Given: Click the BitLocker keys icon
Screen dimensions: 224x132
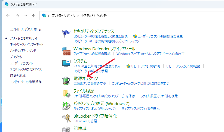Looking at the screenshot, I should (66, 118).
